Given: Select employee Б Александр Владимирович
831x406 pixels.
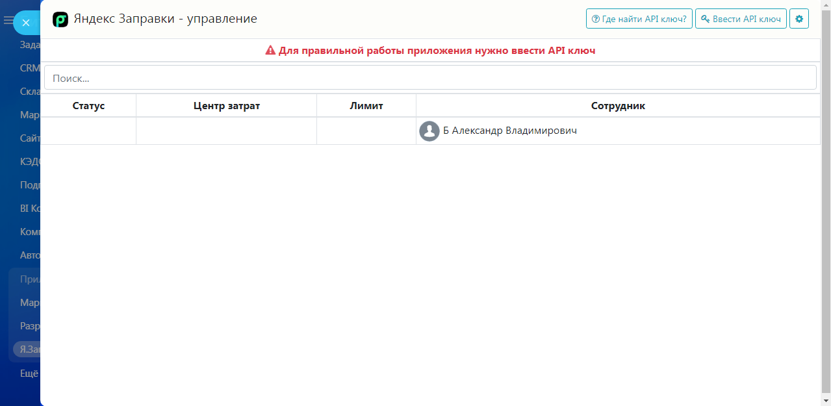Looking at the screenshot, I should point(510,131).
